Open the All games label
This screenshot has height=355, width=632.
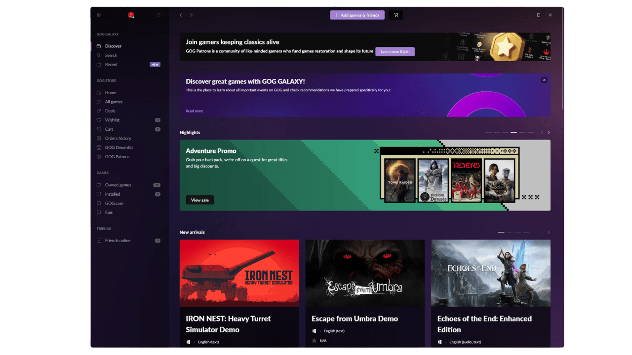click(114, 102)
